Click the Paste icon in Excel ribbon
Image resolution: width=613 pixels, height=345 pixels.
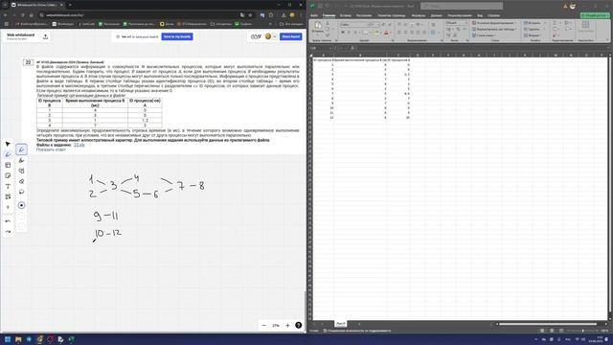[318, 26]
